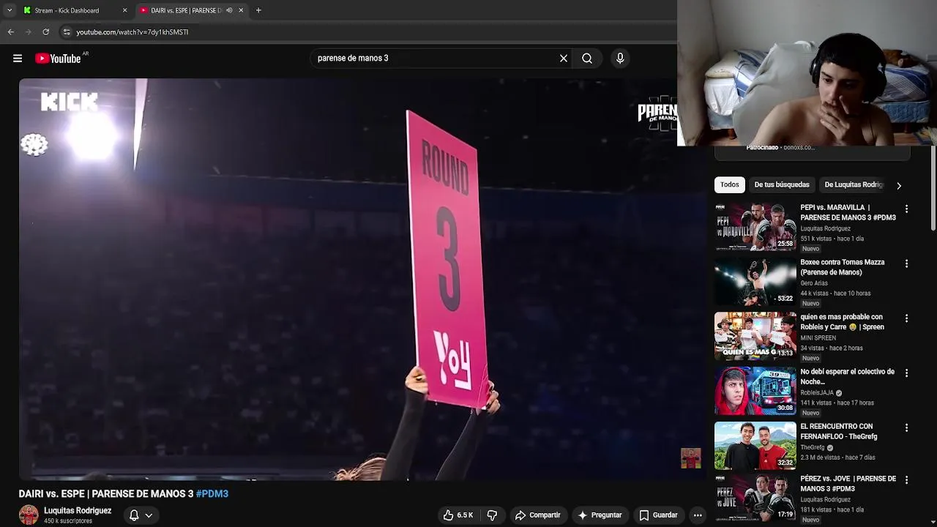The image size is (937, 527).
Task: Expand notification options chevron
Action: 149,515
